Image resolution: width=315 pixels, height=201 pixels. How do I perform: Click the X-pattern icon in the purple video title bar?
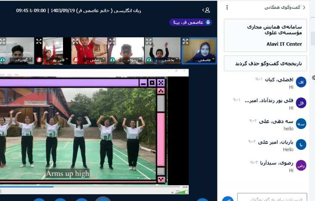[x=161, y=82]
